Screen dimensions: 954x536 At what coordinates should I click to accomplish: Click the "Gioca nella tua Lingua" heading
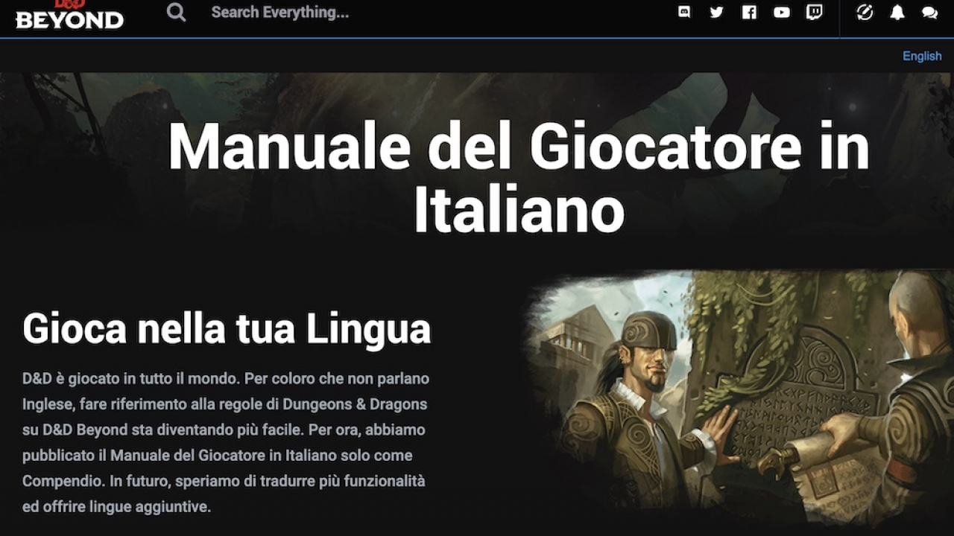227,328
